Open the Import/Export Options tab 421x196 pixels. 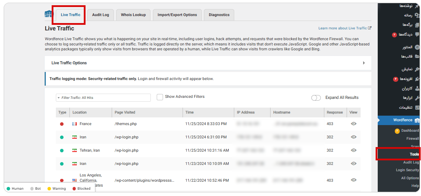pyautogui.click(x=177, y=15)
